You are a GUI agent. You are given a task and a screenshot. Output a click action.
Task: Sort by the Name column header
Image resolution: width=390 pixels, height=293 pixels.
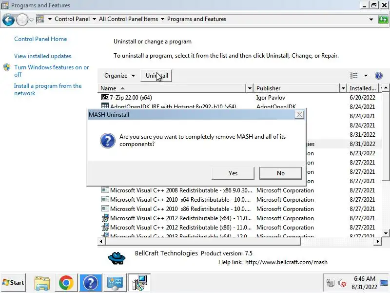[172, 88]
